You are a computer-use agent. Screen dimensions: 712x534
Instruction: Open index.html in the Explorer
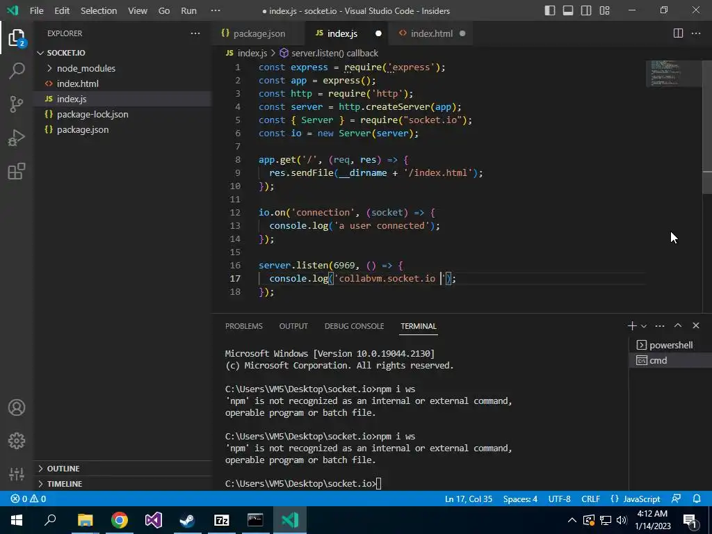click(x=122, y=83)
